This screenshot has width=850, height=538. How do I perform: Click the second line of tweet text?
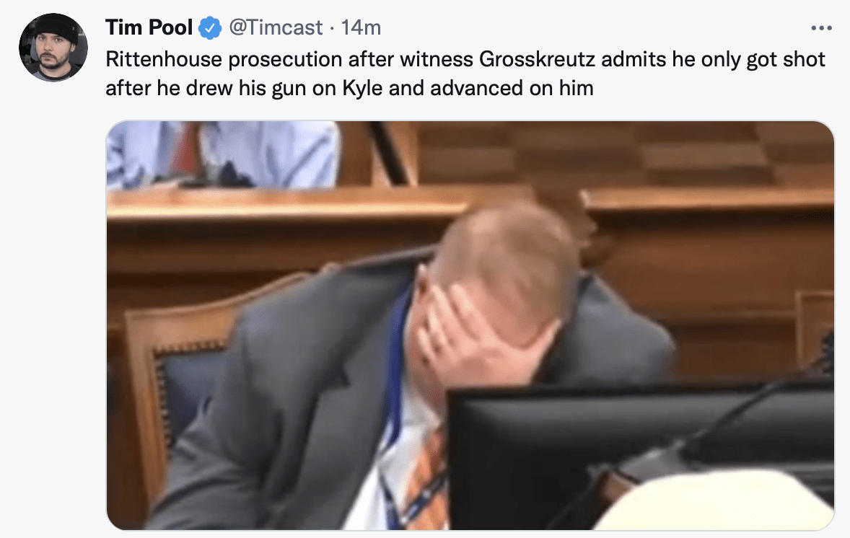[350, 88]
